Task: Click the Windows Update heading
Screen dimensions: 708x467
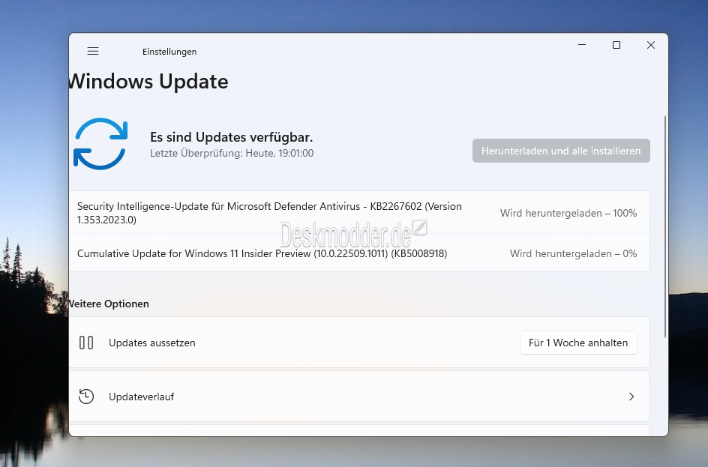Action: [x=148, y=82]
